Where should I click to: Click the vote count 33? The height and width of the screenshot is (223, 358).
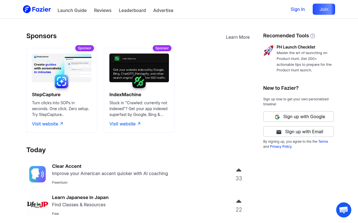[x=239, y=178]
